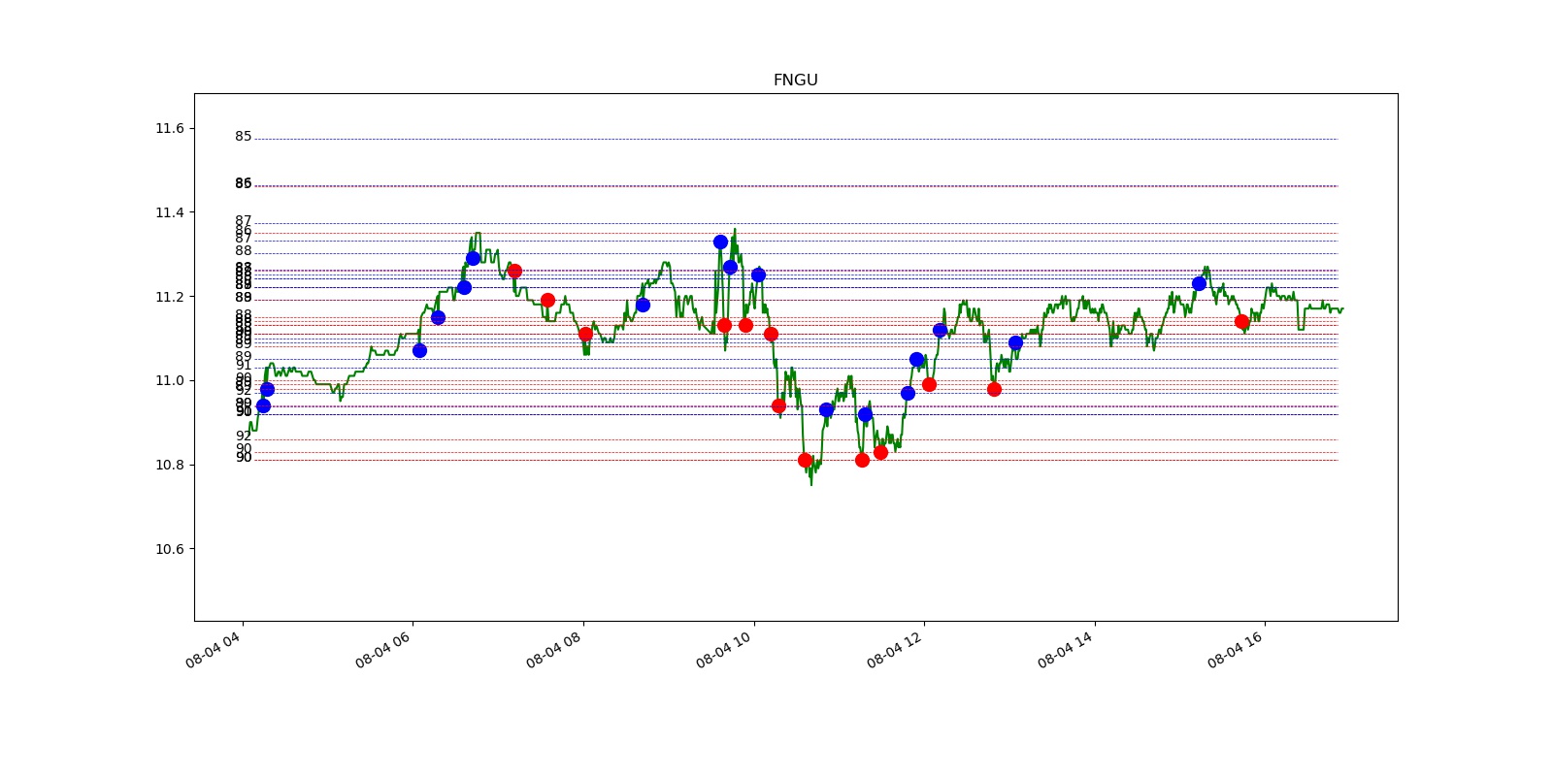Image resolution: width=1553 pixels, height=776 pixels.
Task: Select the red marker just after 07:00
Action: coord(514,271)
